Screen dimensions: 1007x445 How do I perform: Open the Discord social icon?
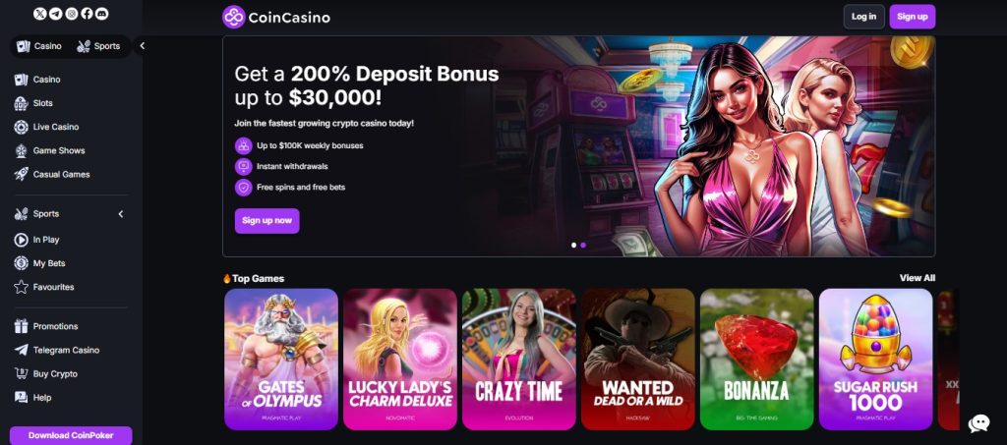tap(102, 14)
